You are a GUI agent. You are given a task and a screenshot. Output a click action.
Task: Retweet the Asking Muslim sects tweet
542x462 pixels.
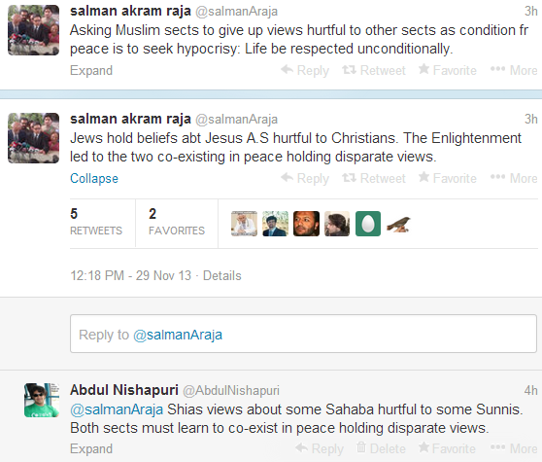(x=374, y=70)
